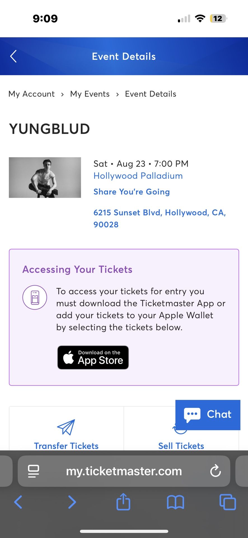
Task: Open Safari bookmarks book icon
Action: tap(175, 502)
